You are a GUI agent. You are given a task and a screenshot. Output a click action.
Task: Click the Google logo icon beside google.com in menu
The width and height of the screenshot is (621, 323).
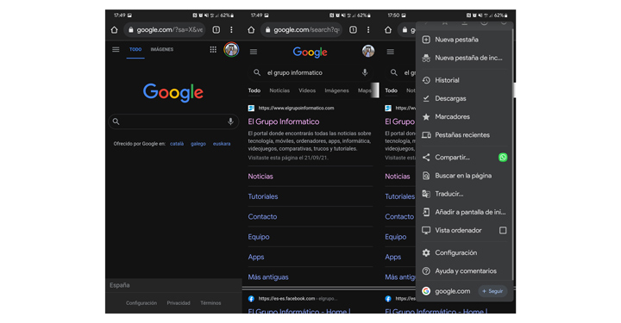[x=426, y=291]
